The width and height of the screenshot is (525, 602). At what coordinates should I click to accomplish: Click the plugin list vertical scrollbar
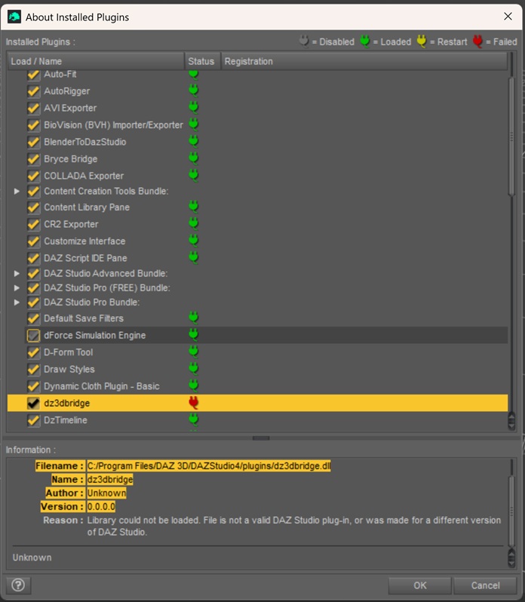tap(511, 137)
